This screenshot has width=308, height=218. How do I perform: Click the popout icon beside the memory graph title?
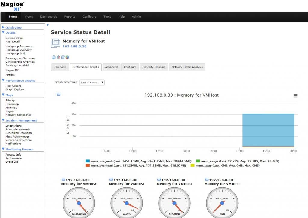58,94
